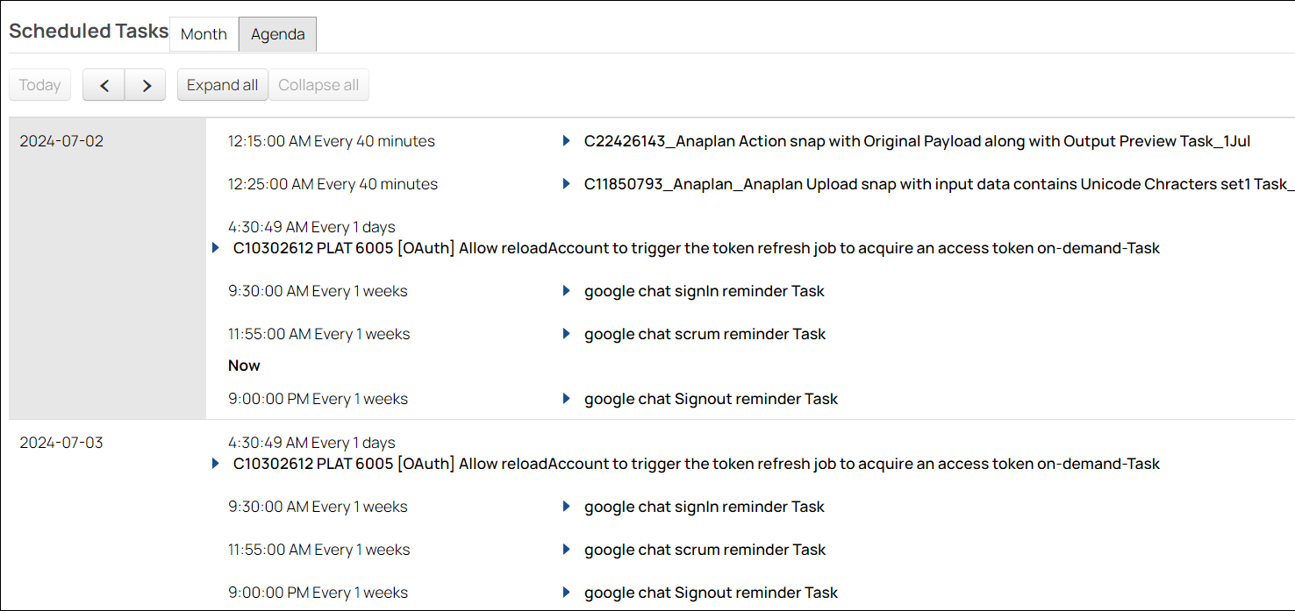The image size is (1295, 611).
Task: Expand the google chat Signout reminder Task on 2024-07-02
Action: 566,398
